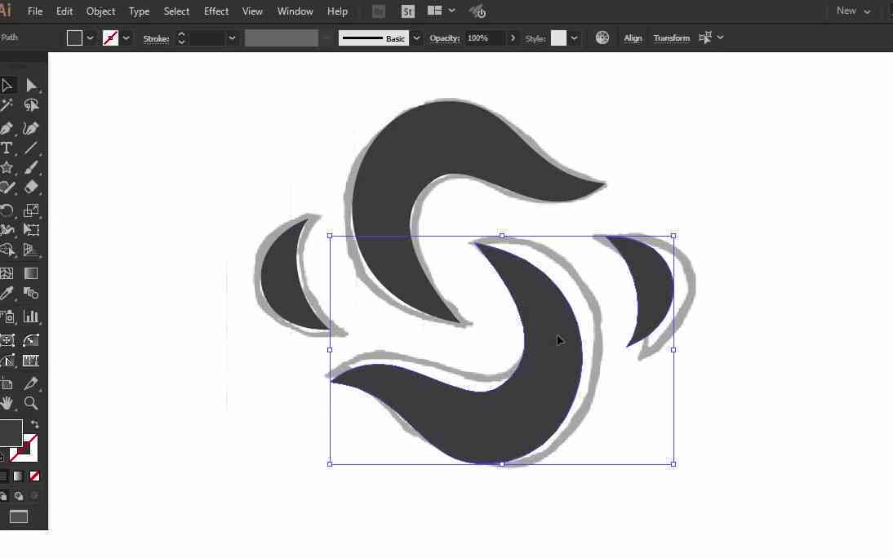Select the Lasso tool
893x558 pixels.
(x=31, y=105)
